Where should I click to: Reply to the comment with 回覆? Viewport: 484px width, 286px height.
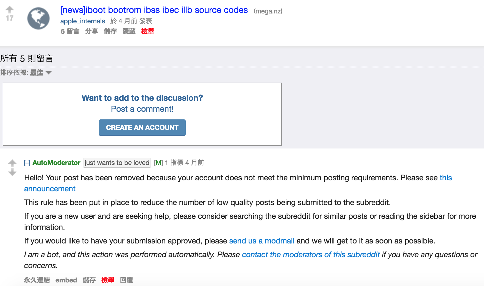[x=127, y=280]
